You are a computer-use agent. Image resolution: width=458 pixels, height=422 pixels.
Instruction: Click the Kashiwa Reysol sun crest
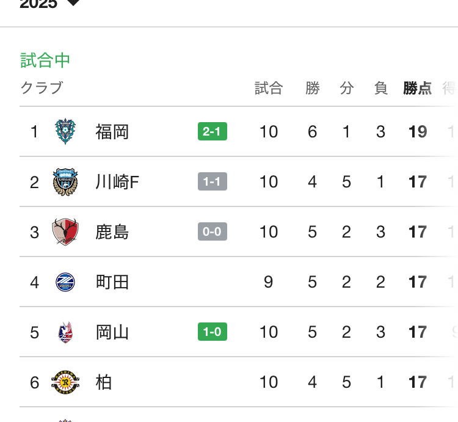(65, 382)
